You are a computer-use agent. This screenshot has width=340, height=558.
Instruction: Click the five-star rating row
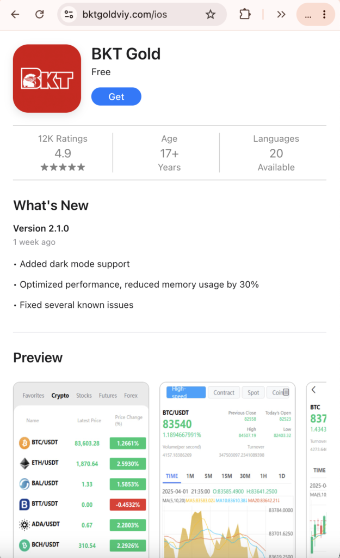(63, 167)
